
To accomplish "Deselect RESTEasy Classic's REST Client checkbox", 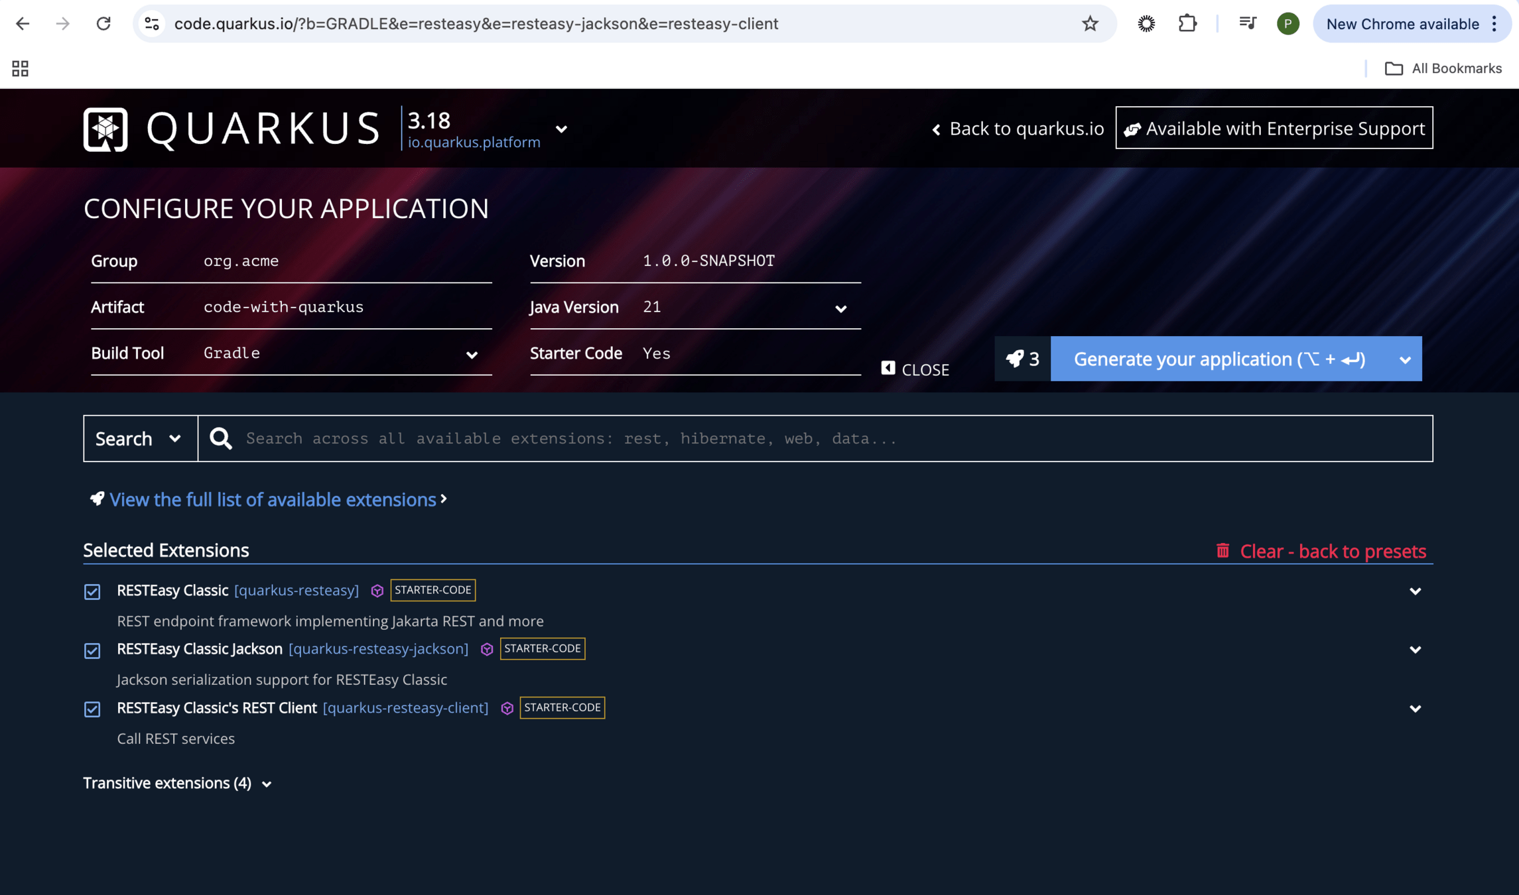I will (92, 709).
